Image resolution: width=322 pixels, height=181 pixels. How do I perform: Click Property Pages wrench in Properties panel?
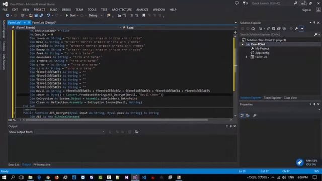(255, 116)
